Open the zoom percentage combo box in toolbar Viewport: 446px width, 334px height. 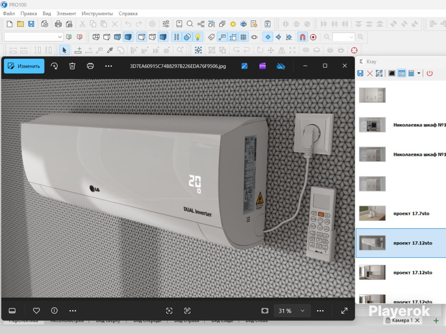[344, 37]
